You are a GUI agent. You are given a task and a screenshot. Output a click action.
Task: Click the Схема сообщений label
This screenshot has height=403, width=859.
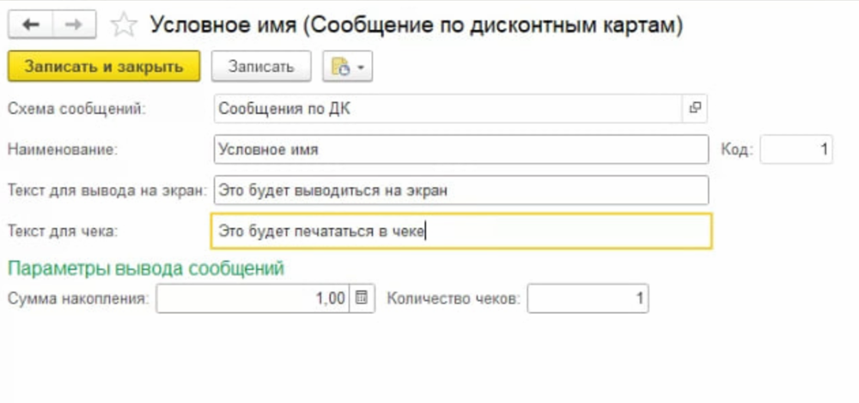click(76, 109)
